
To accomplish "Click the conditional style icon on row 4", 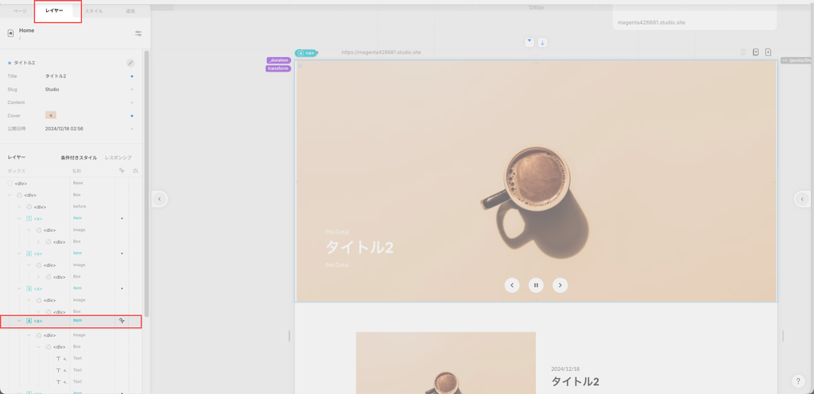I will [x=122, y=321].
